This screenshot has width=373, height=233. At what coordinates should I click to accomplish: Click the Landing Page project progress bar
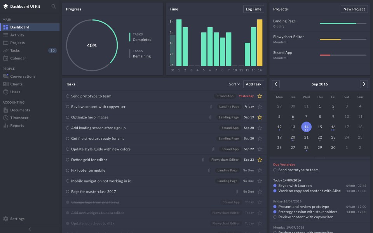tap(343, 24)
